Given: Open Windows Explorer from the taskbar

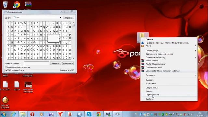Looking at the screenshot, I should [x=23, y=114].
